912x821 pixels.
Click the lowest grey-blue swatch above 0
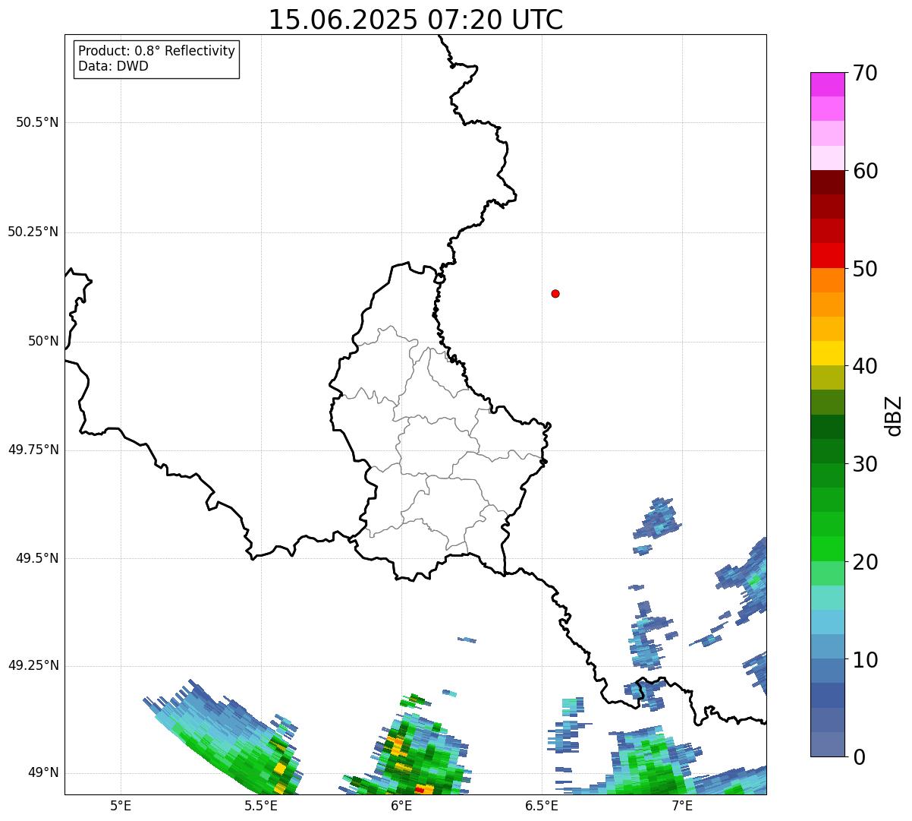tap(827, 744)
